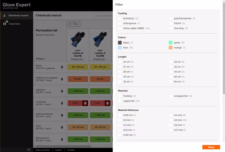The height and width of the screenshot is (152, 225).
Task: Click the Chemicals search flask icon
Action: coord(5,15)
